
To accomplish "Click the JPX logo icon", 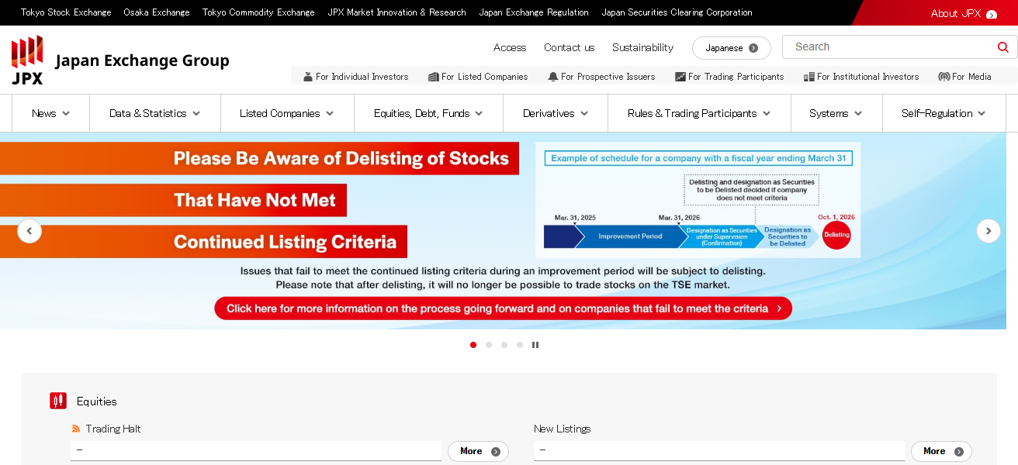I will 27,60.
